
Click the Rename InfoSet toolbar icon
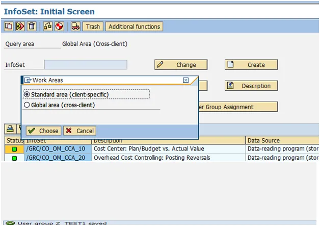pyautogui.click(x=20, y=27)
